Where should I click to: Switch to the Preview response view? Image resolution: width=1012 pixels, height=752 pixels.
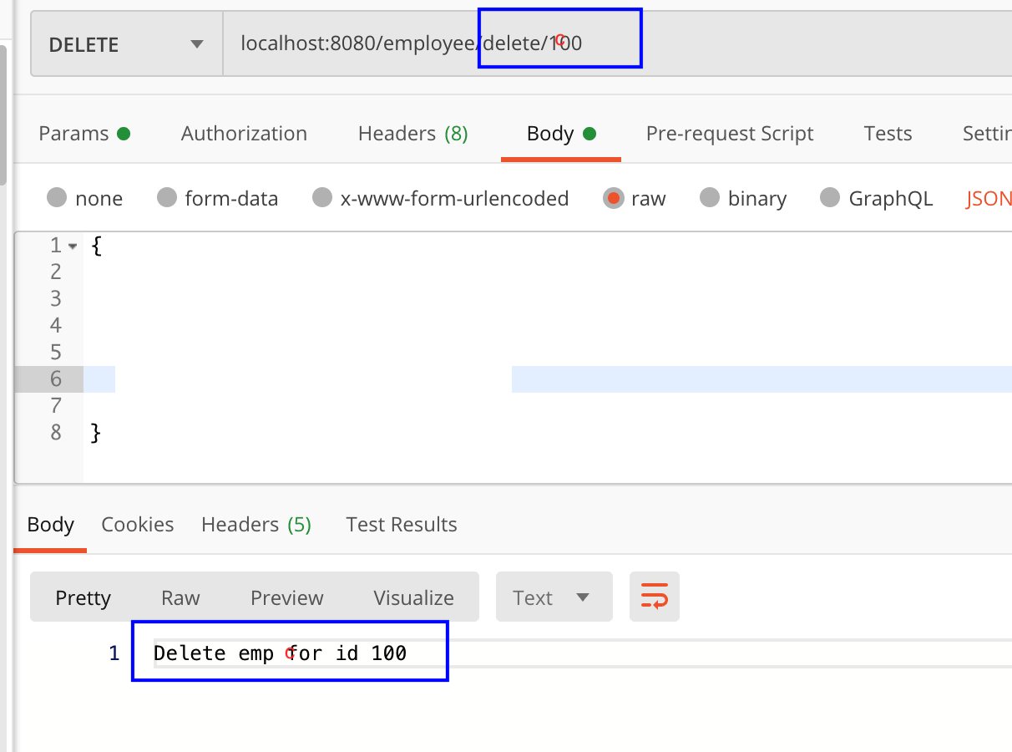pyautogui.click(x=286, y=597)
